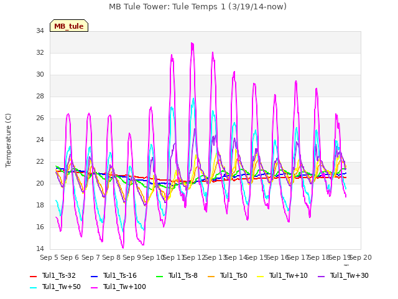Click the 24 y-axis tick label
The height and width of the screenshot is (299, 398).
(40, 140)
